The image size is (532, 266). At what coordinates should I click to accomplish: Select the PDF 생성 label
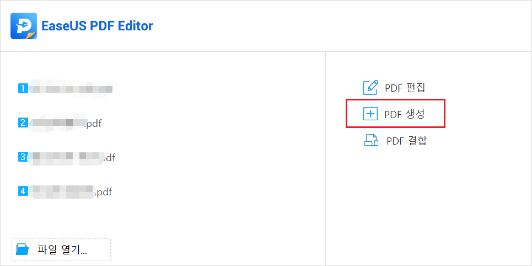pos(405,114)
